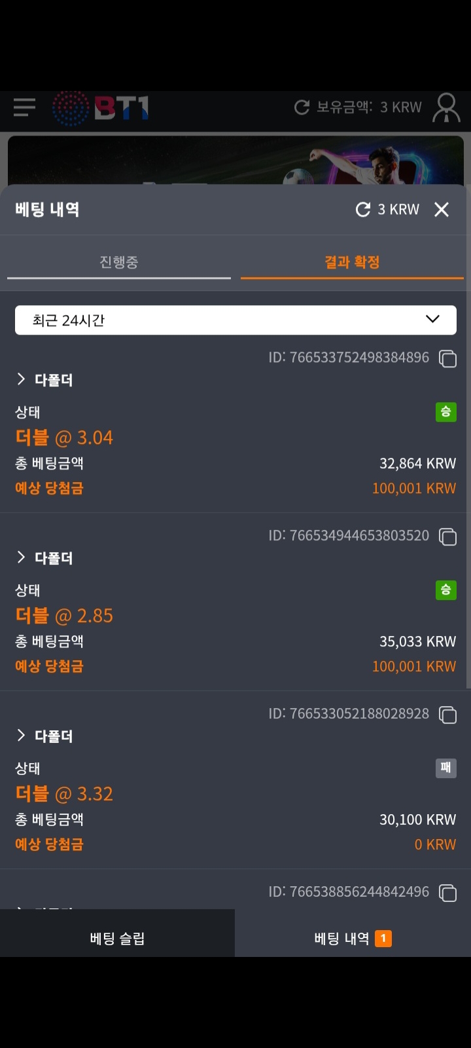Open the 베팅 슬립 bottom button
The image size is (471, 1048).
click(117, 938)
